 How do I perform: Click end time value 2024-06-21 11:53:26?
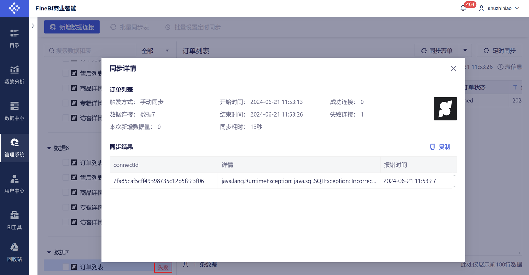(x=277, y=114)
